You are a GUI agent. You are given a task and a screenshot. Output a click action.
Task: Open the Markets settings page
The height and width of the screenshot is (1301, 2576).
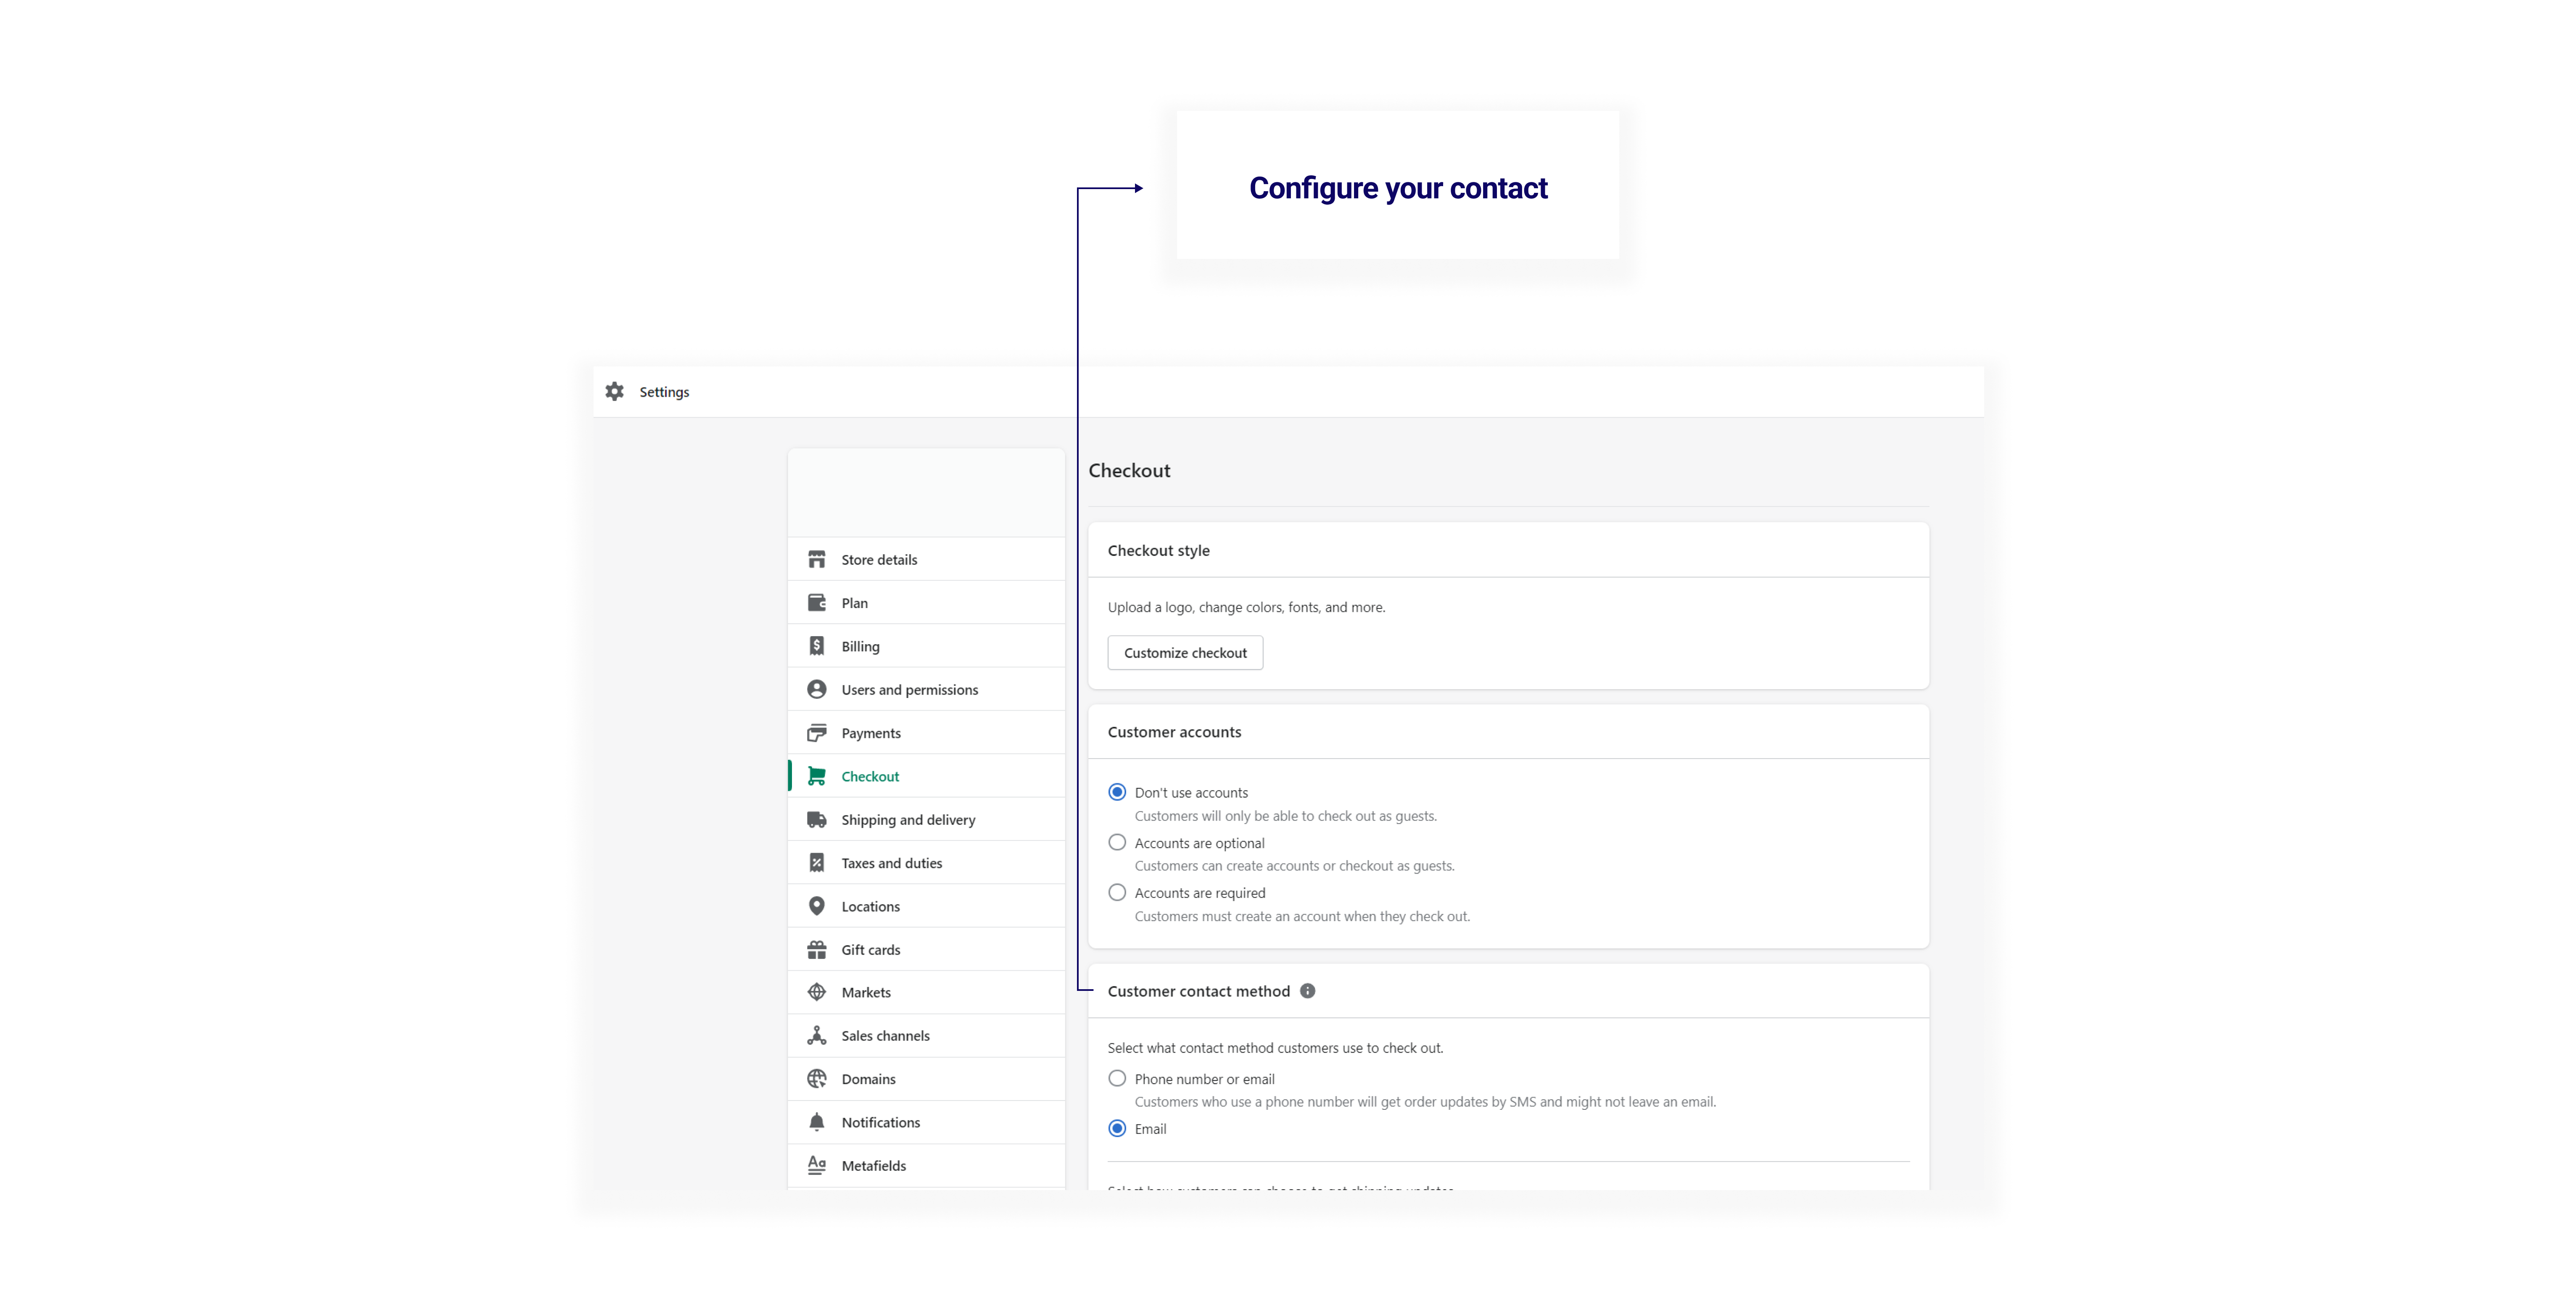point(865,992)
